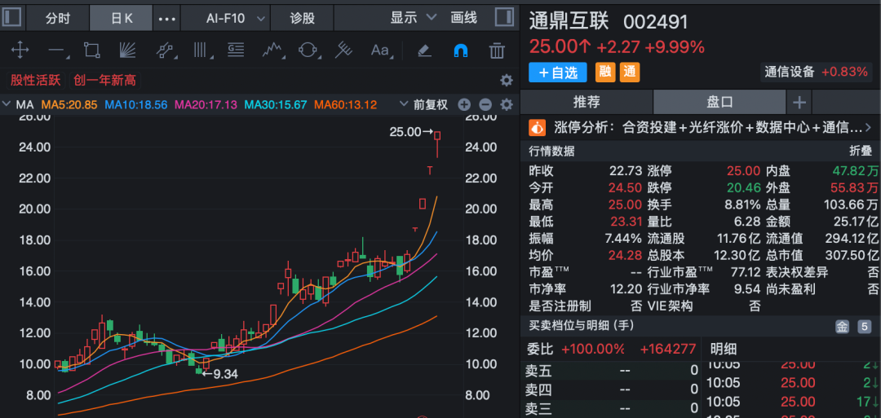Click the 金 button in 买卖档位
This screenshot has width=881, height=418.
(x=842, y=327)
